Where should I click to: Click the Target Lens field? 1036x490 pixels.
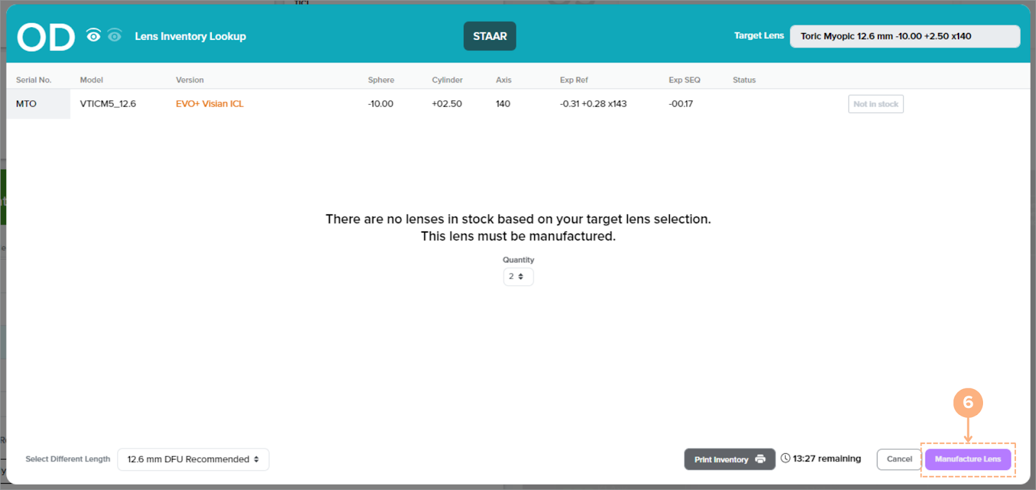click(x=904, y=36)
